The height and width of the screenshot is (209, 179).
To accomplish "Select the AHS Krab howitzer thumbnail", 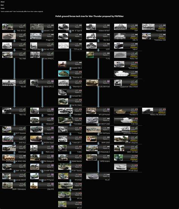I will 9,148.
